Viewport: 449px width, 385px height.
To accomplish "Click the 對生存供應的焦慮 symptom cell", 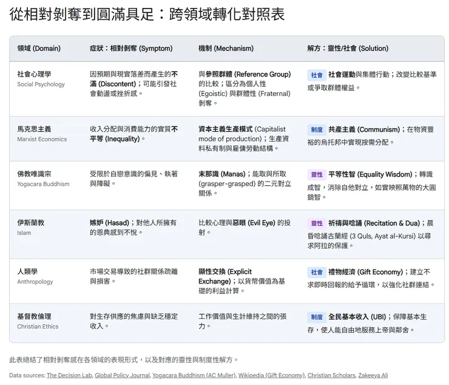I will coord(133,321).
